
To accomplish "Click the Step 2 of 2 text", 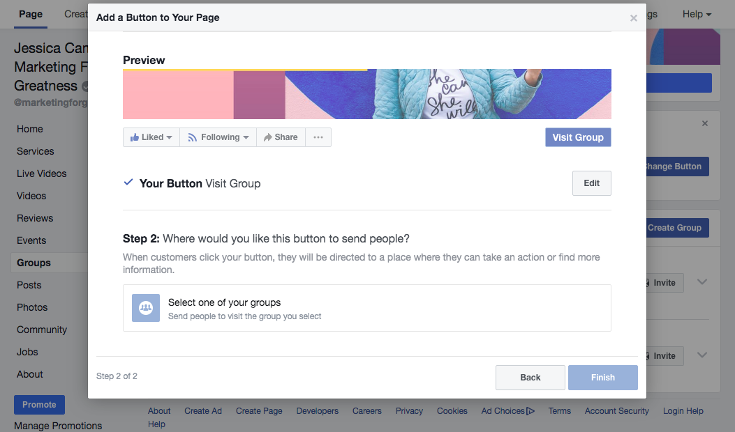I will click(x=117, y=376).
